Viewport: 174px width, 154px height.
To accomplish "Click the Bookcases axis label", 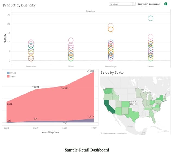I will 31,66.
